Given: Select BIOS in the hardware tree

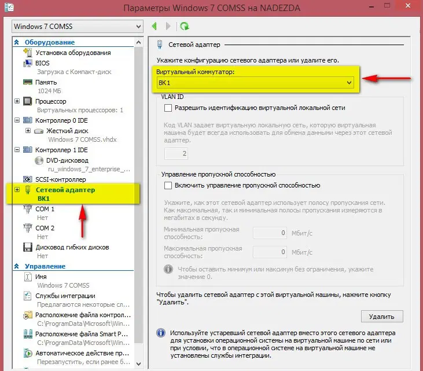Looking at the screenshot, I should pyautogui.click(x=42, y=63).
